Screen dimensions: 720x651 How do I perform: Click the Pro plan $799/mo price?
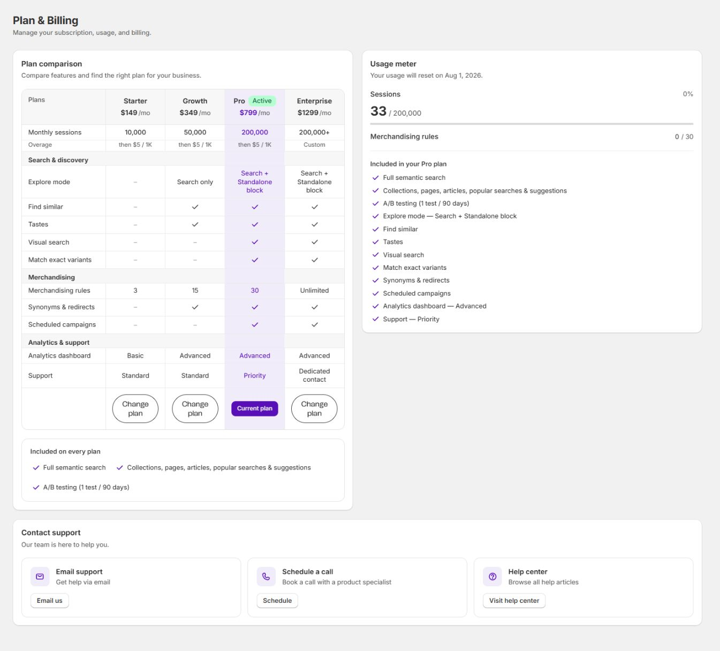(x=255, y=112)
